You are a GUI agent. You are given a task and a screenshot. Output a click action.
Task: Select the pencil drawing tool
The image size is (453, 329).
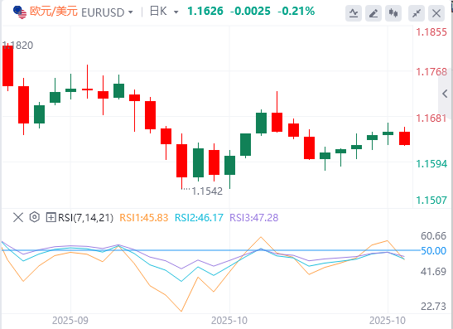373,13
